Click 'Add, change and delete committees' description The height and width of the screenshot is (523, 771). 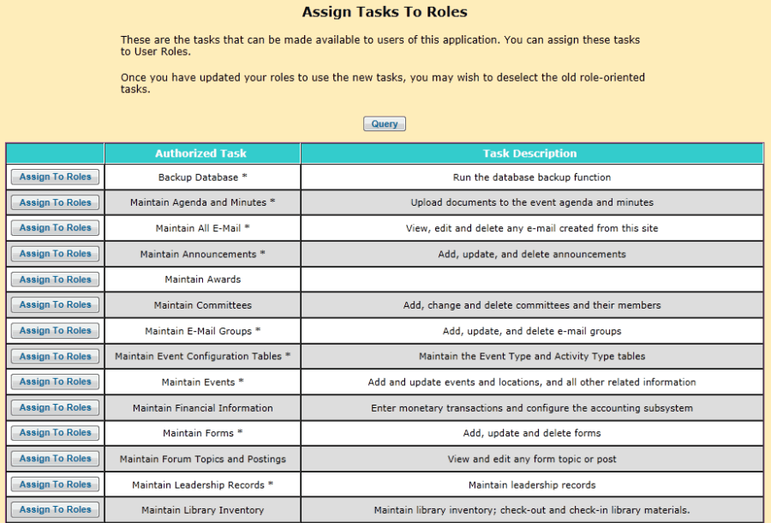pos(532,305)
